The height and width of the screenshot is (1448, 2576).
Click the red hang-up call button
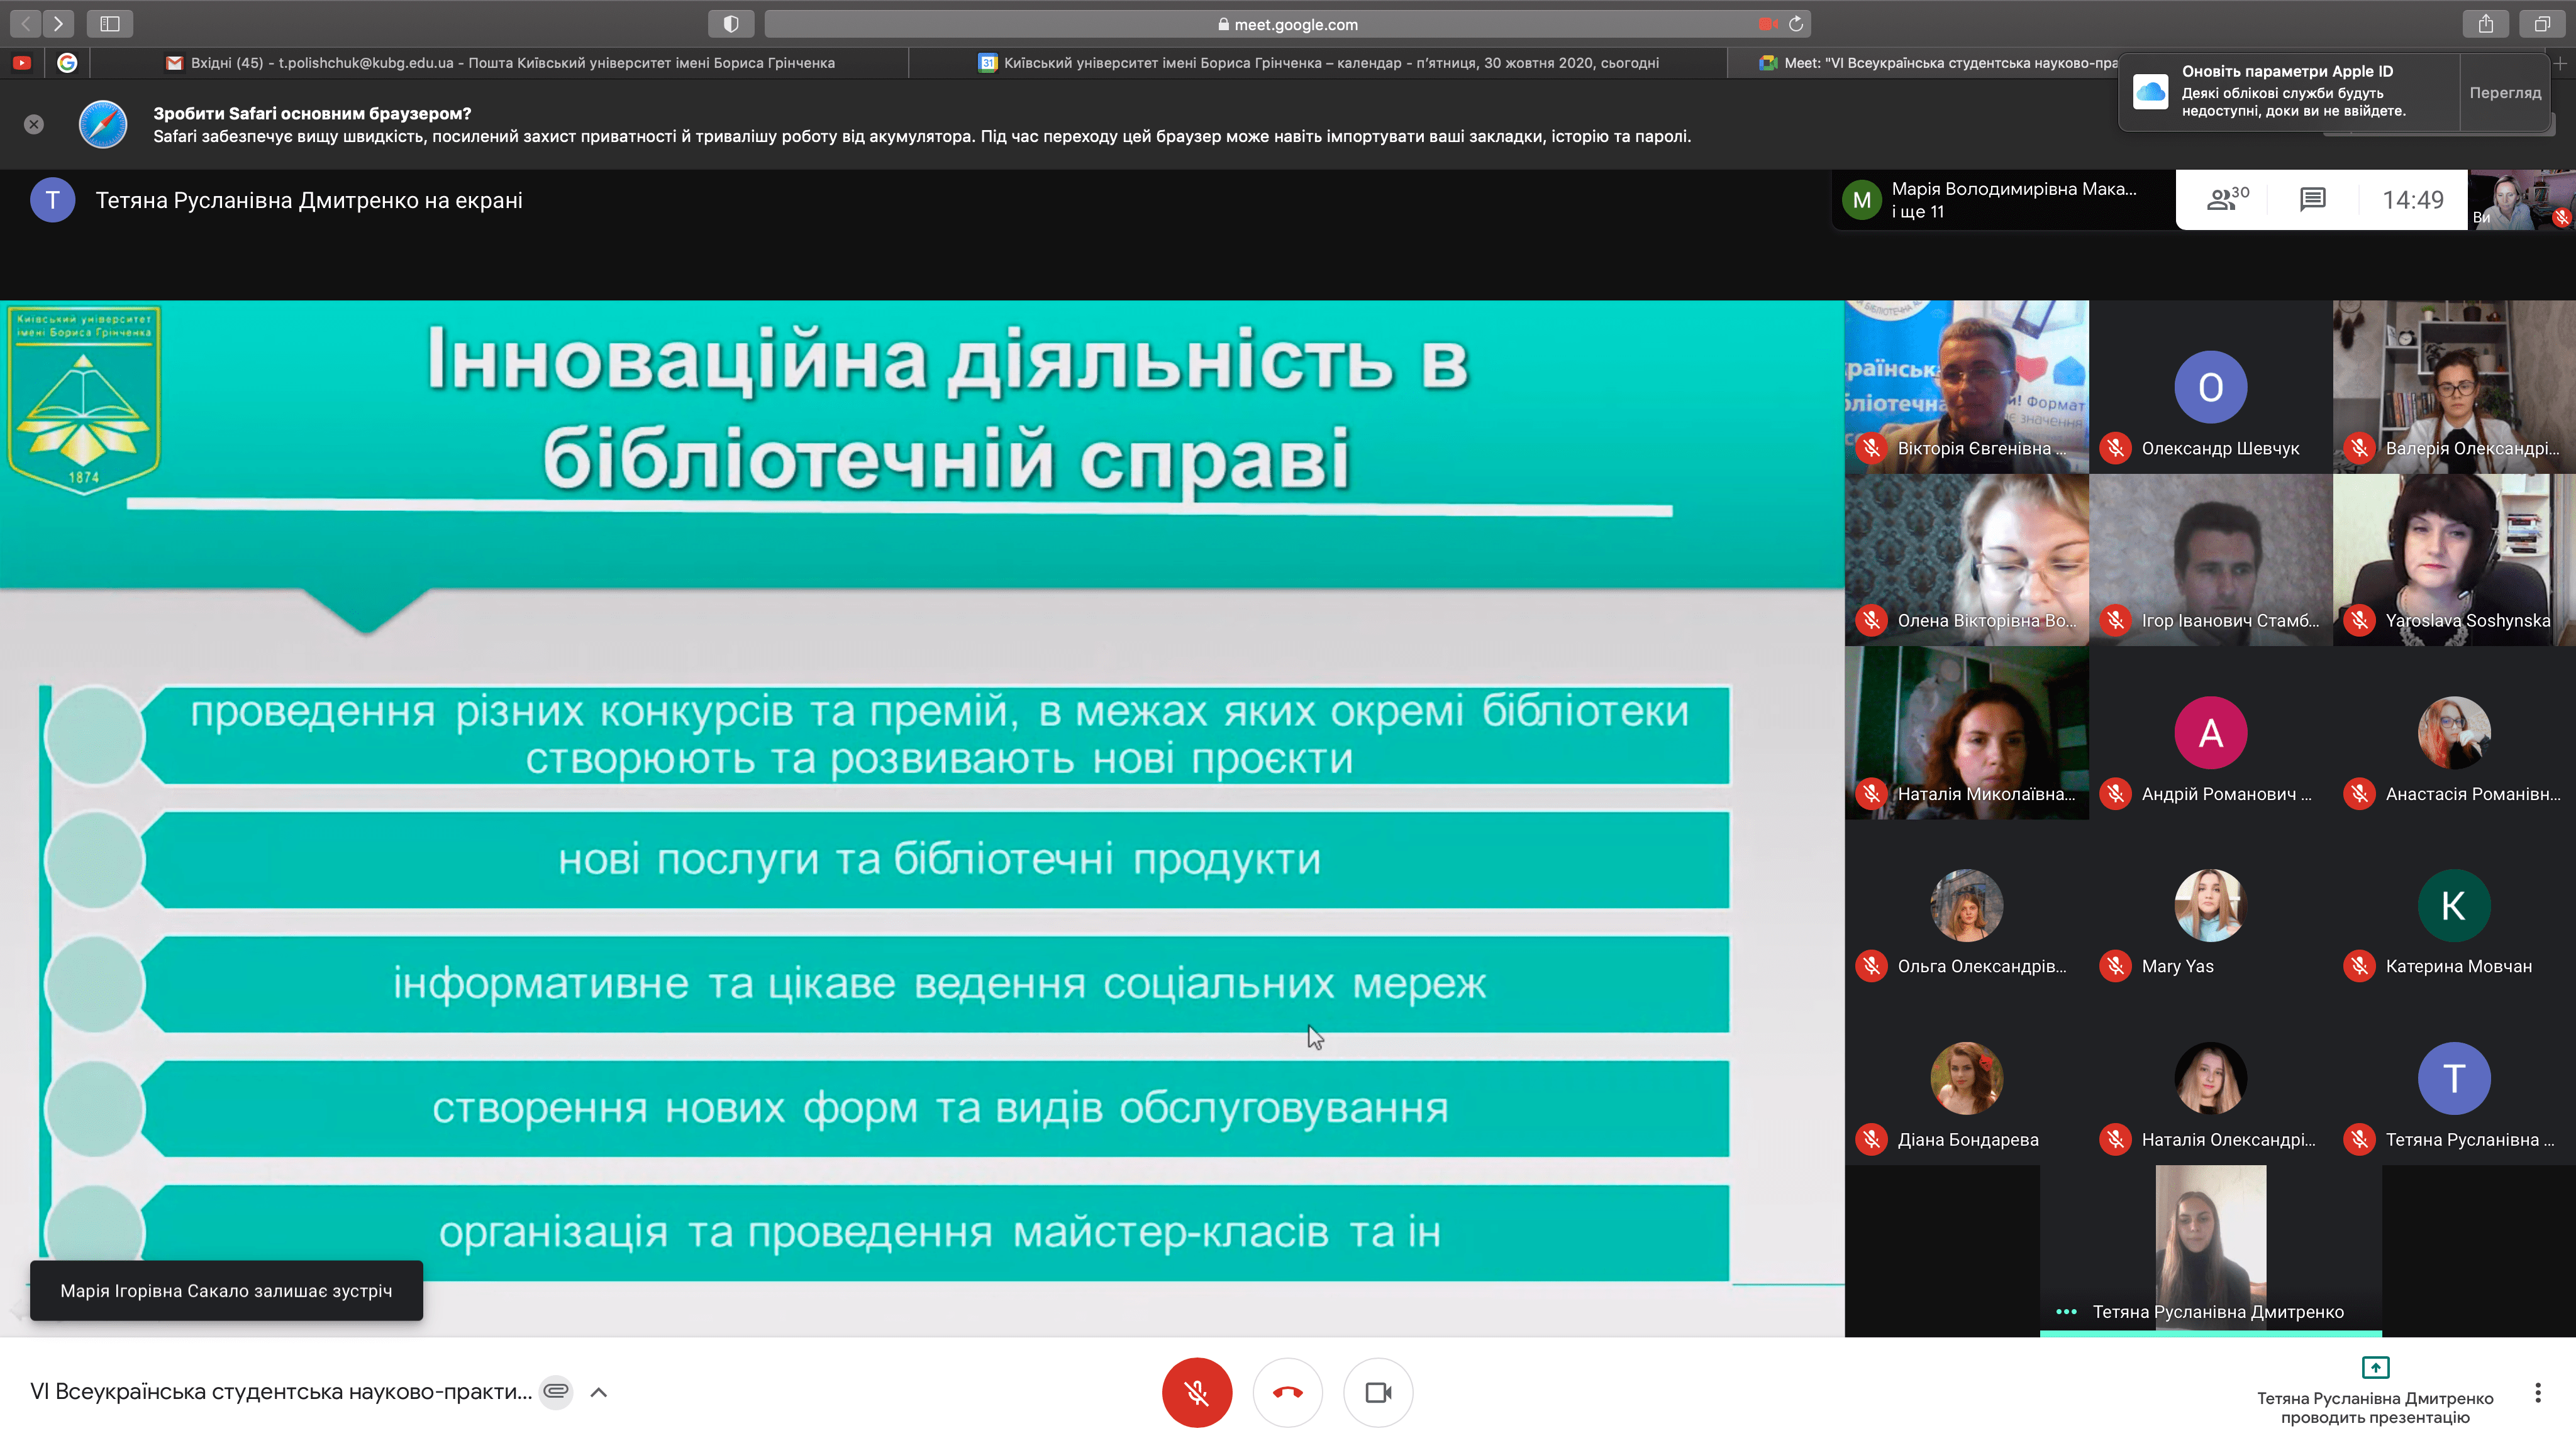pyautogui.click(x=1287, y=1392)
